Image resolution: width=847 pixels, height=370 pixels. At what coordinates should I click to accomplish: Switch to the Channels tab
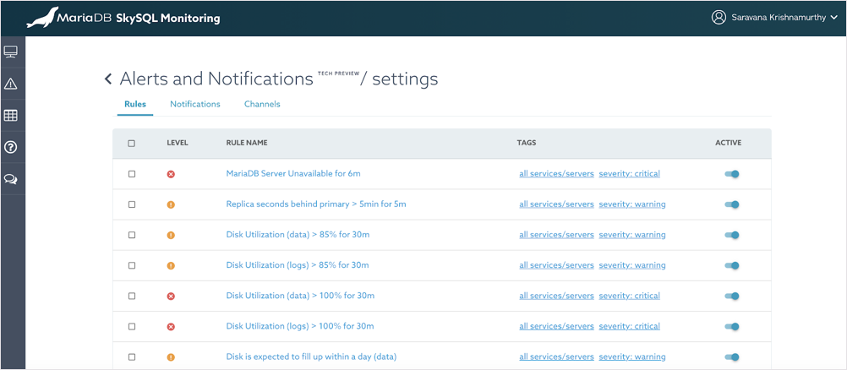(x=262, y=105)
